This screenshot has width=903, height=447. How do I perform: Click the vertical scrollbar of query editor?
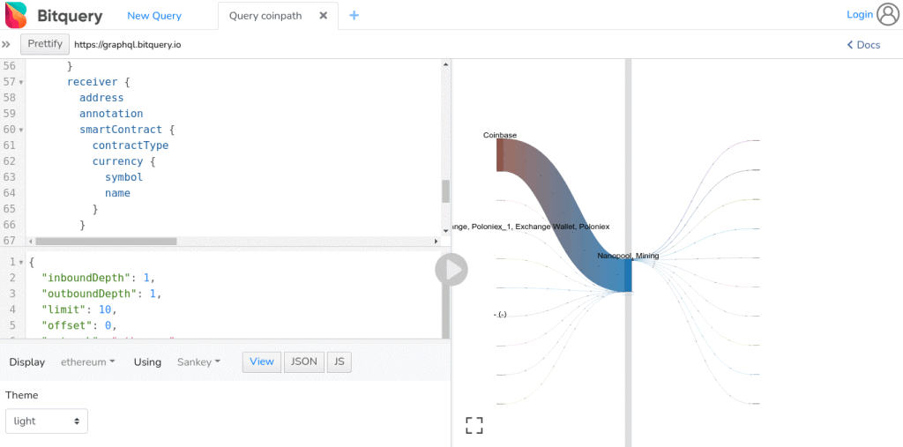[x=445, y=191]
